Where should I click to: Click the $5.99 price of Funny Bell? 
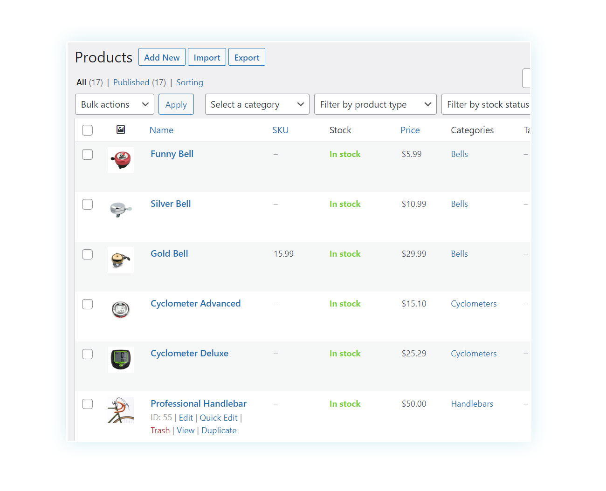(412, 154)
